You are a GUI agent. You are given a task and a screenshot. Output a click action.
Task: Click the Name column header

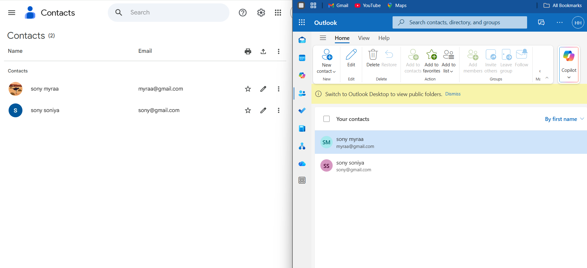(x=15, y=51)
